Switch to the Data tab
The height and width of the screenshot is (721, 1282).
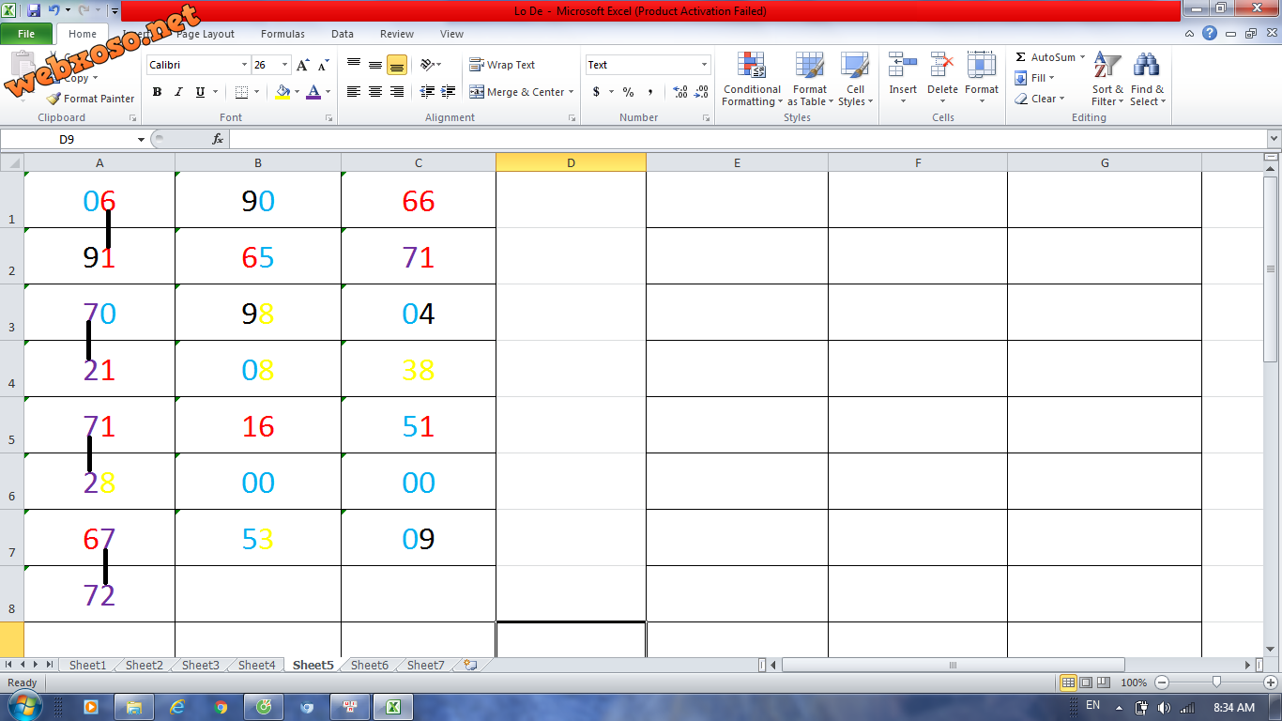343,34
